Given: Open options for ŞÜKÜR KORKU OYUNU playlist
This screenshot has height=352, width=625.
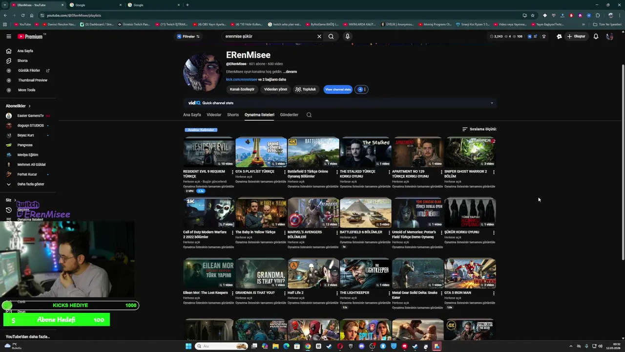Looking at the screenshot, I should [x=494, y=232].
